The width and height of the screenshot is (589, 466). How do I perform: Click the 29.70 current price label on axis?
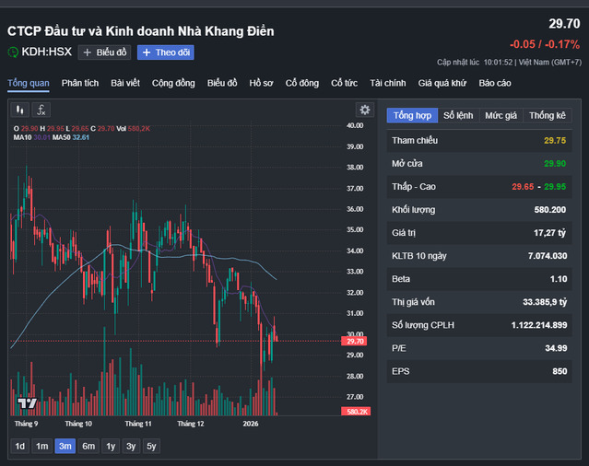[354, 341]
